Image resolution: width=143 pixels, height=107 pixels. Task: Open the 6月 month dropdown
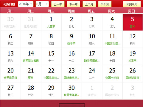coord(42,4)
